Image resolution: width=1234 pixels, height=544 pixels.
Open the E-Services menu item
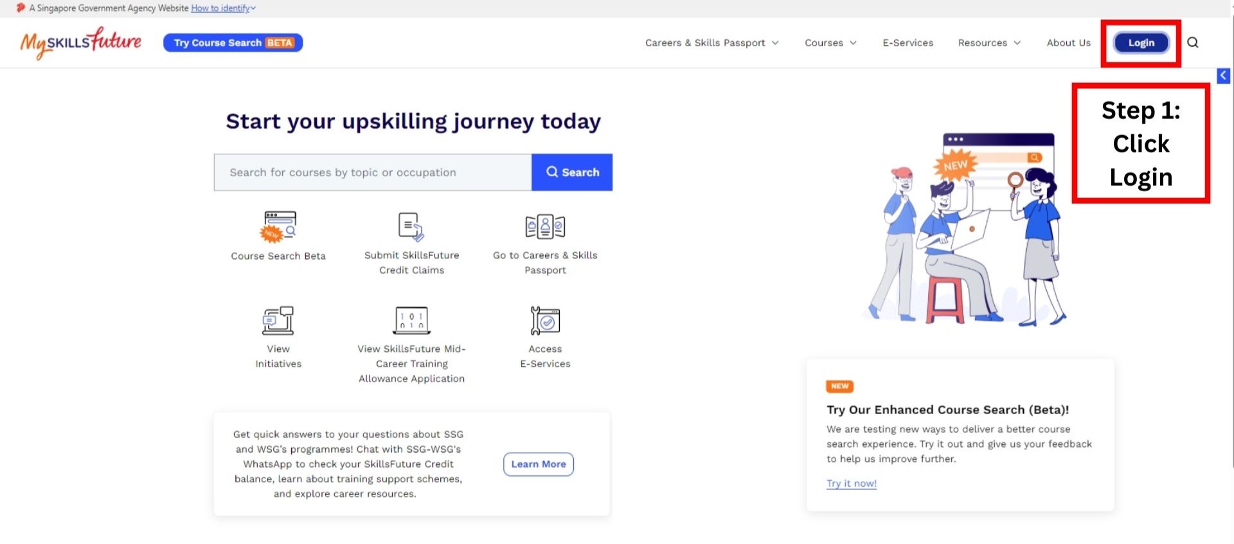point(908,43)
